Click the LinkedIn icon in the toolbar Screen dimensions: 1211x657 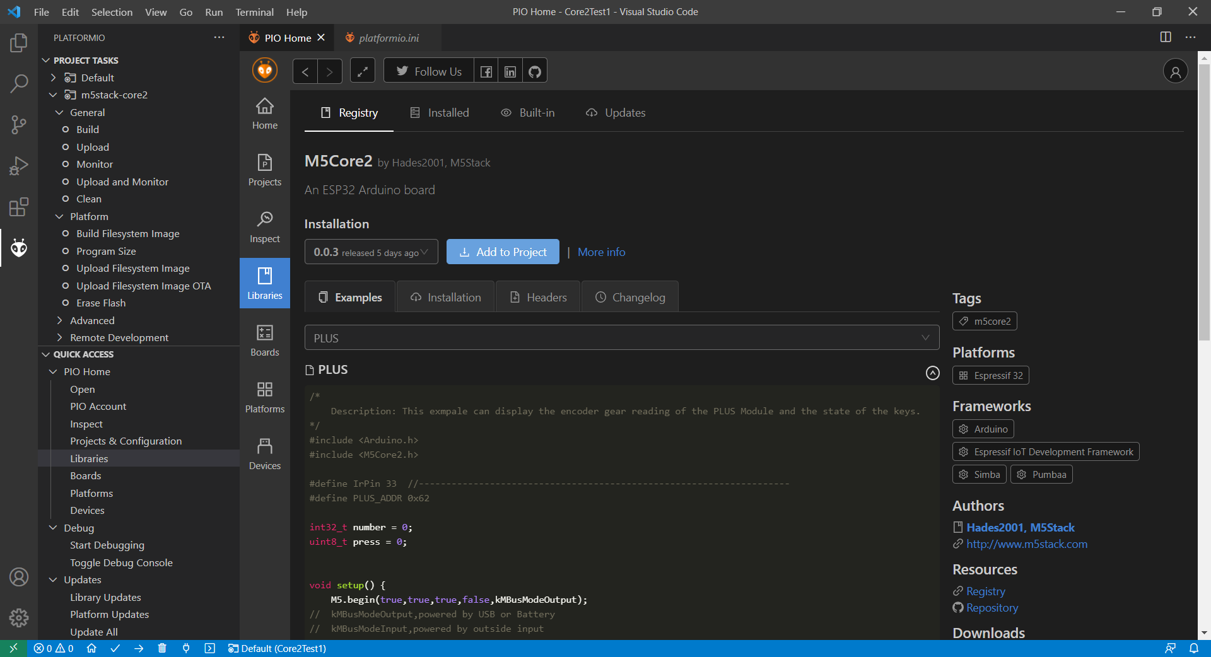(x=510, y=71)
